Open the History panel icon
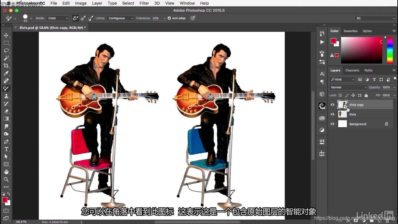The width and height of the screenshot is (398, 224). [x=322, y=33]
